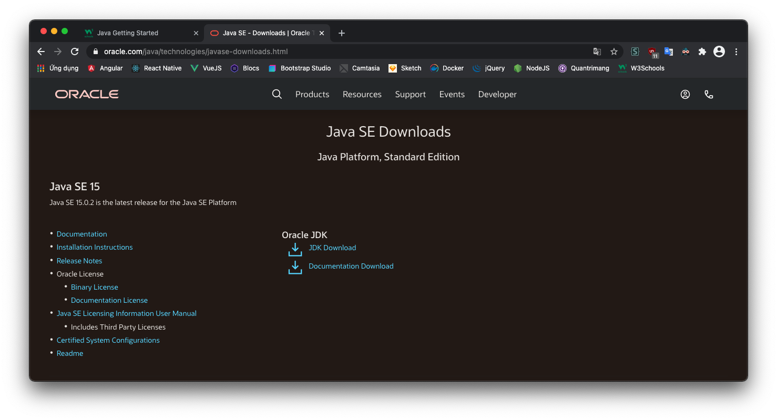777x420 pixels.
Task: Open a new browser tab
Action: click(342, 33)
